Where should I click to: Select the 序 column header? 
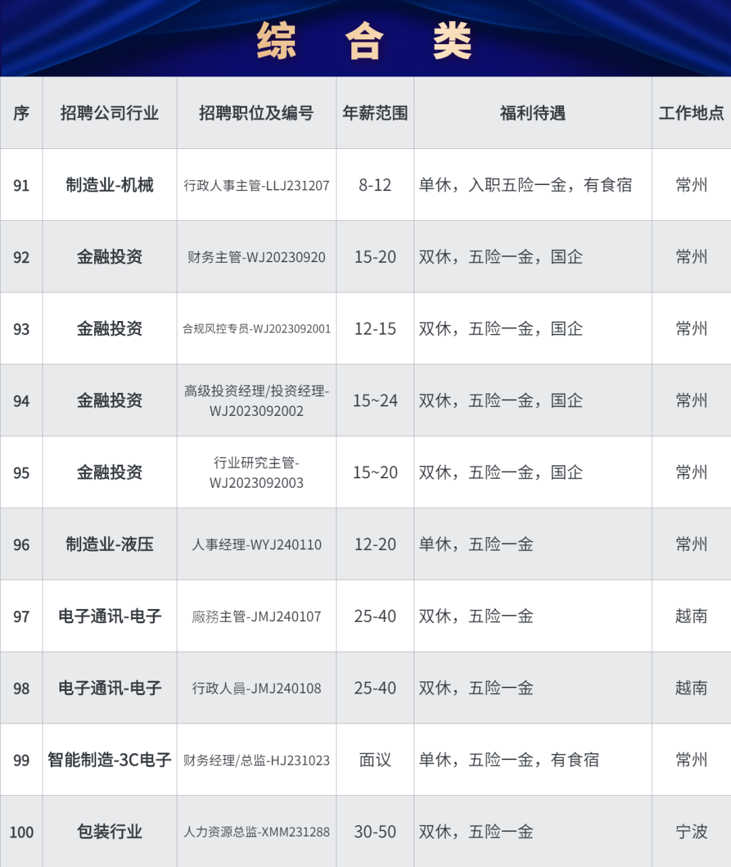coord(22,113)
